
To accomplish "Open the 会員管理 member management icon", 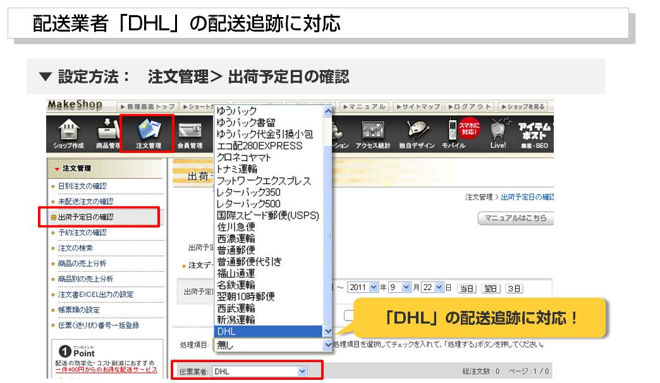I will tap(190, 134).
